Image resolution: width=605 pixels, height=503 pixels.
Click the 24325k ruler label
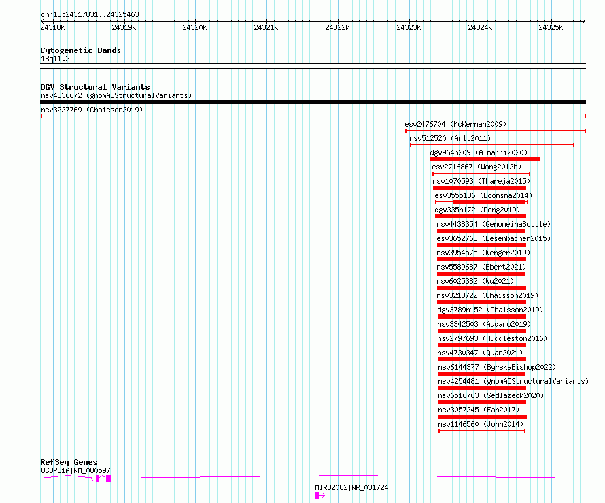(551, 27)
